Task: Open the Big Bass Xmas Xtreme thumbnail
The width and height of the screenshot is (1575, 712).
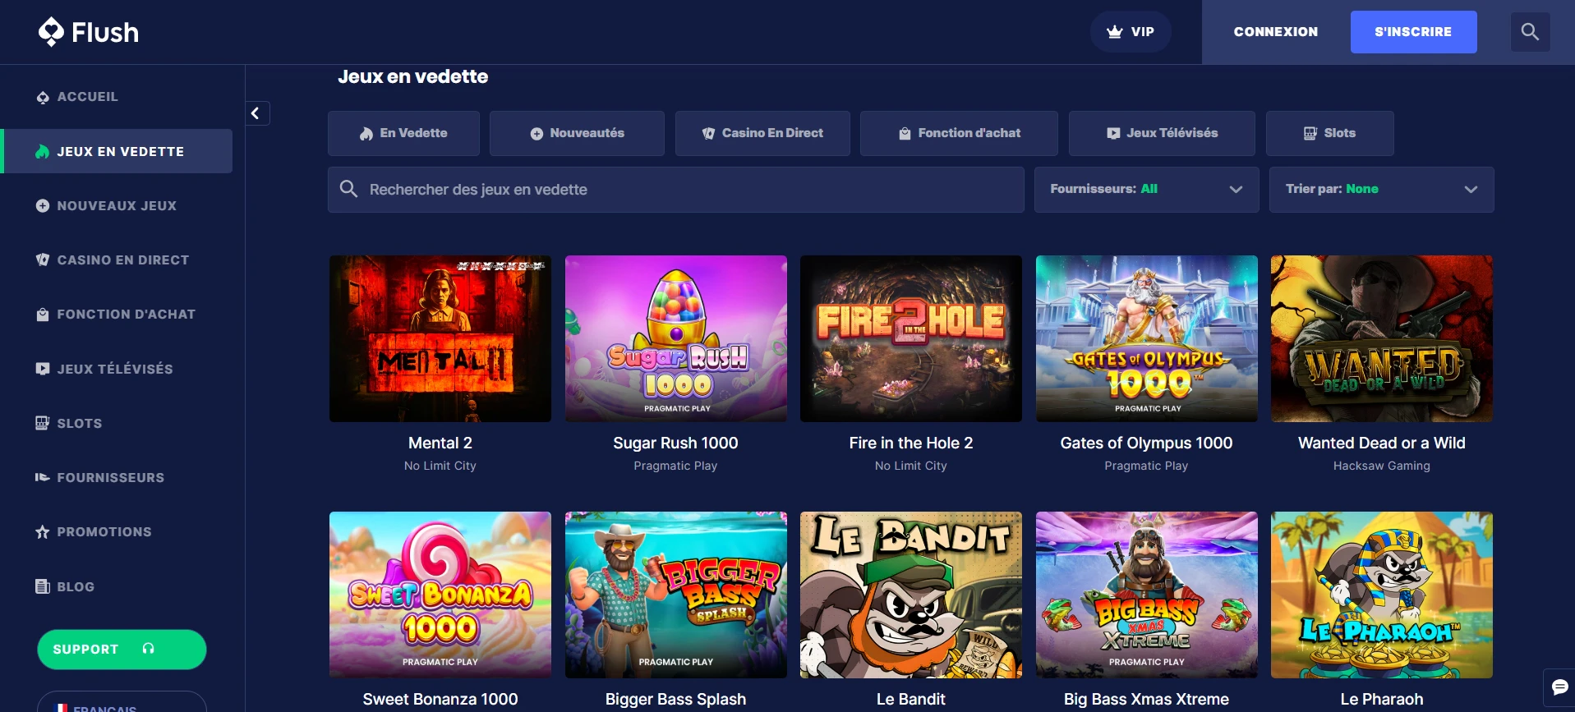Action: click(x=1147, y=595)
